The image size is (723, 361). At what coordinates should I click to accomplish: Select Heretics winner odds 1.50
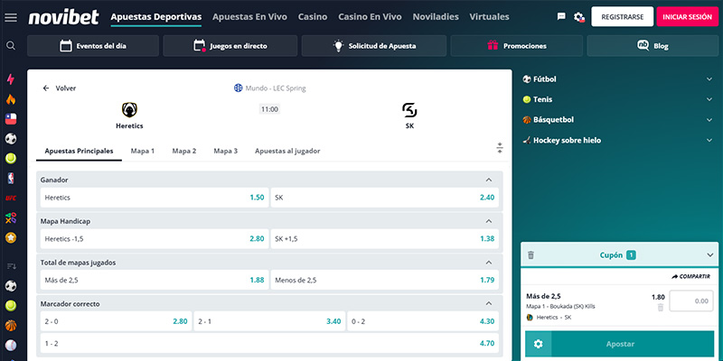155,198
